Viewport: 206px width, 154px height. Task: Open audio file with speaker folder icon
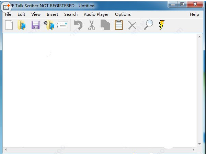pyautogui.click(x=49, y=25)
